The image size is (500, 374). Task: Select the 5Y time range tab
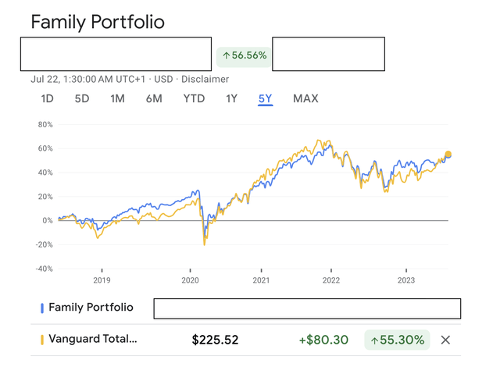(x=266, y=98)
